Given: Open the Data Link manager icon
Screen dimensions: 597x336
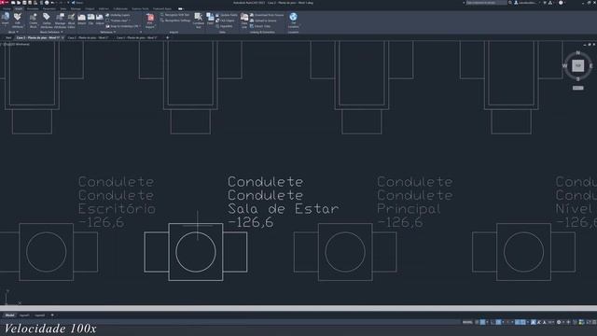Looking at the screenshot, I should pyautogui.click(x=244, y=21).
